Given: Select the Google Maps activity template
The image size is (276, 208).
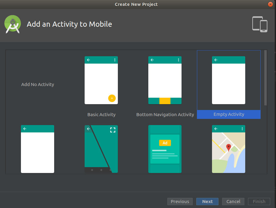Looking at the screenshot, I should [x=229, y=149].
